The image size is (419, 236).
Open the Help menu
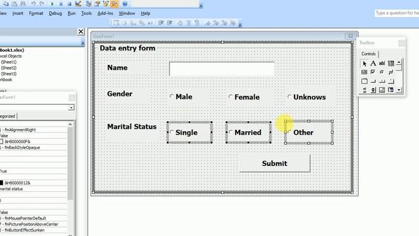[145, 13]
